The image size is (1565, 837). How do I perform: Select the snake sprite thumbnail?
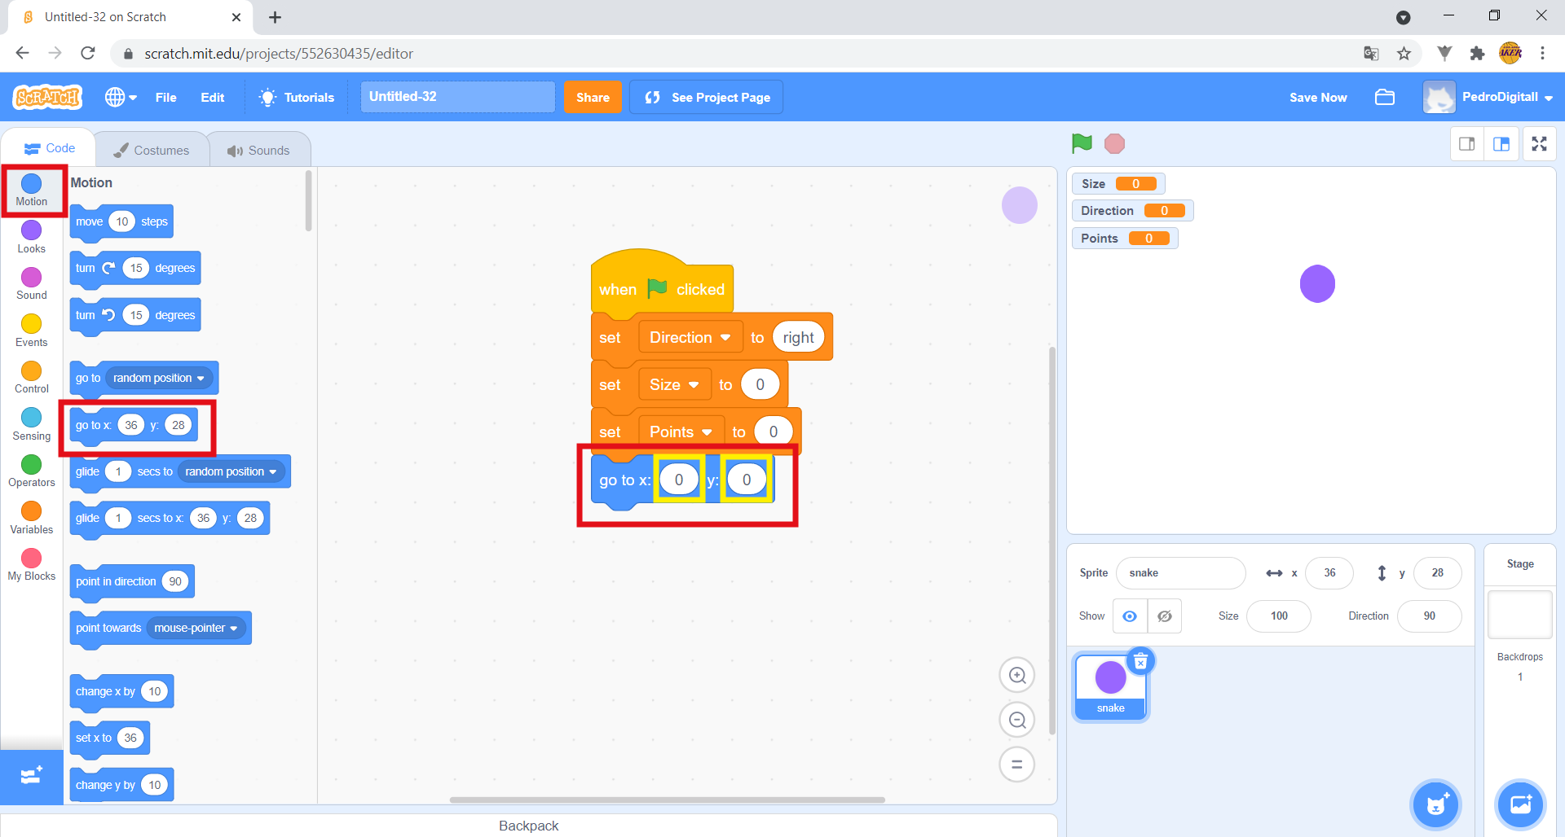click(x=1111, y=686)
